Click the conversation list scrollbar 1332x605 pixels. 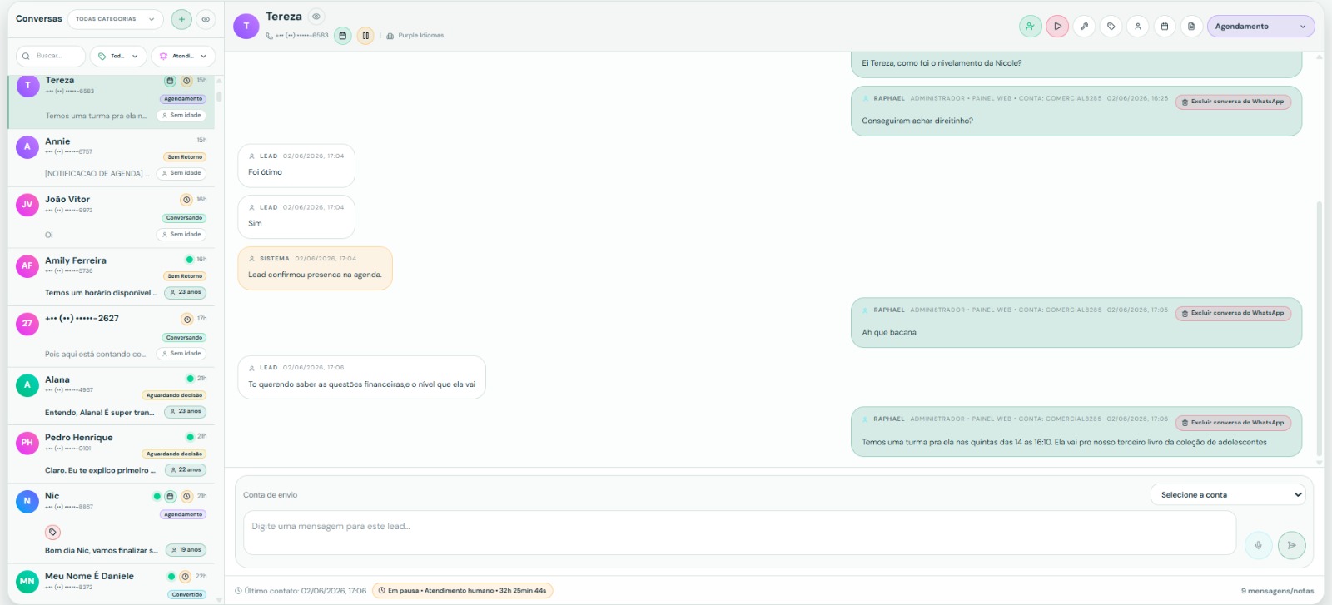(x=219, y=96)
